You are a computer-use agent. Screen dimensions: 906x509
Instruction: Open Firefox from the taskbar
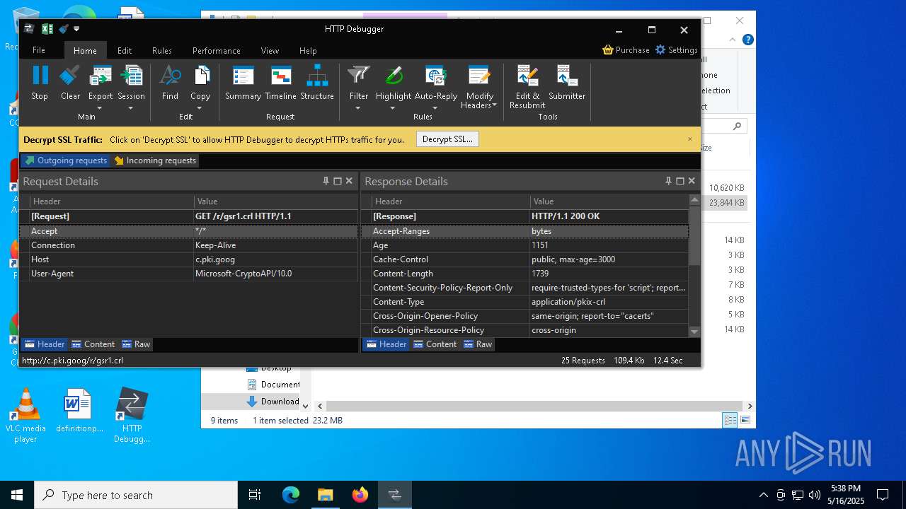[360, 495]
